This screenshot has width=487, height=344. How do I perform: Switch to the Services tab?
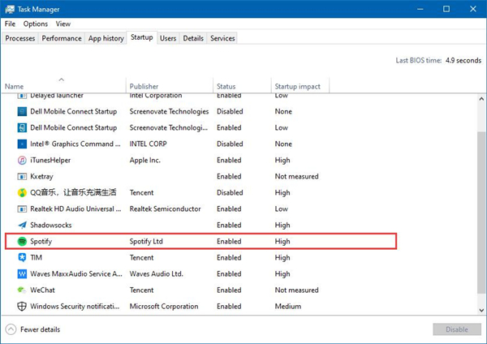222,38
